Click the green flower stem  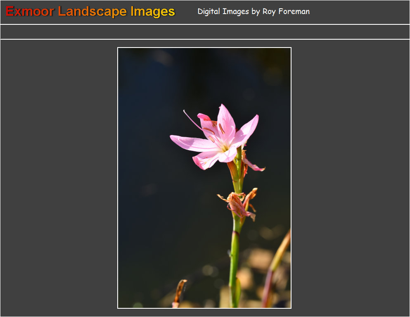point(235,256)
